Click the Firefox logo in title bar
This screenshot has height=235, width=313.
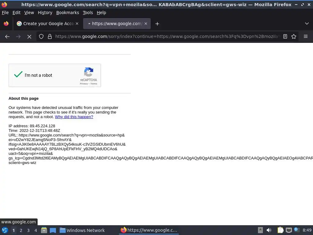tap(4, 4)
